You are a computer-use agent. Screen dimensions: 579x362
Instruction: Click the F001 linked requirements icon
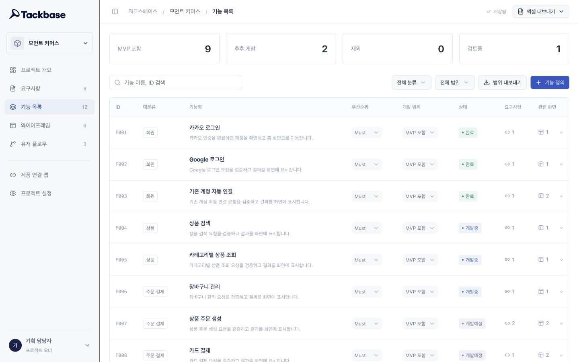click(507, 132)
